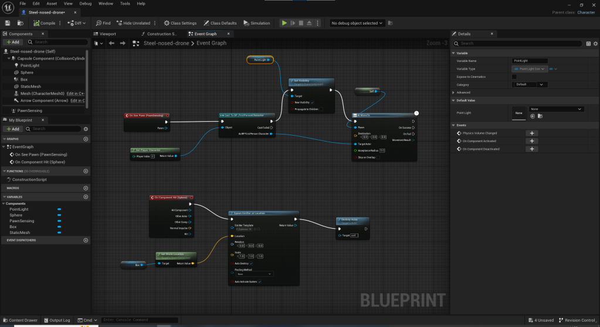Add a new variable with plus icon
Viewport: 600px width, 327px height.
(86, 197)
